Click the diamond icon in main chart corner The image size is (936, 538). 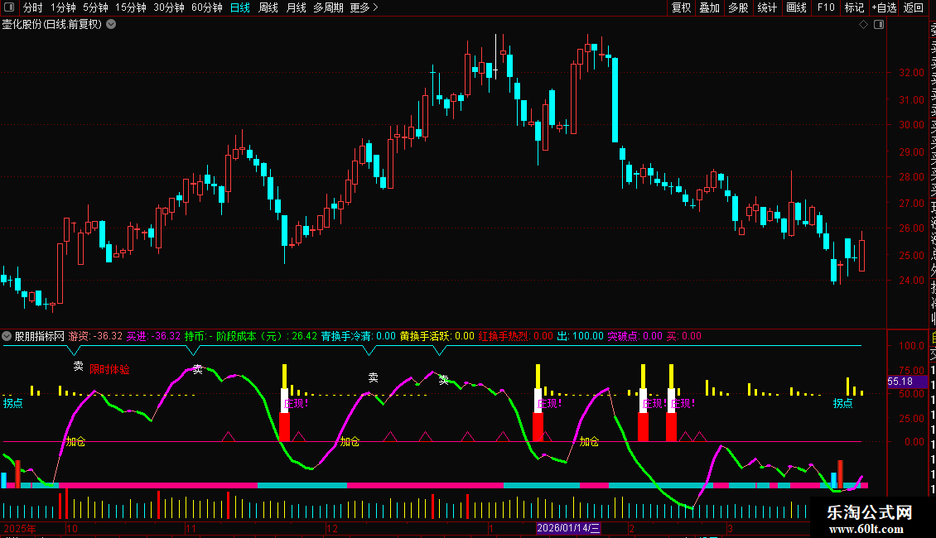coord(863,25)
